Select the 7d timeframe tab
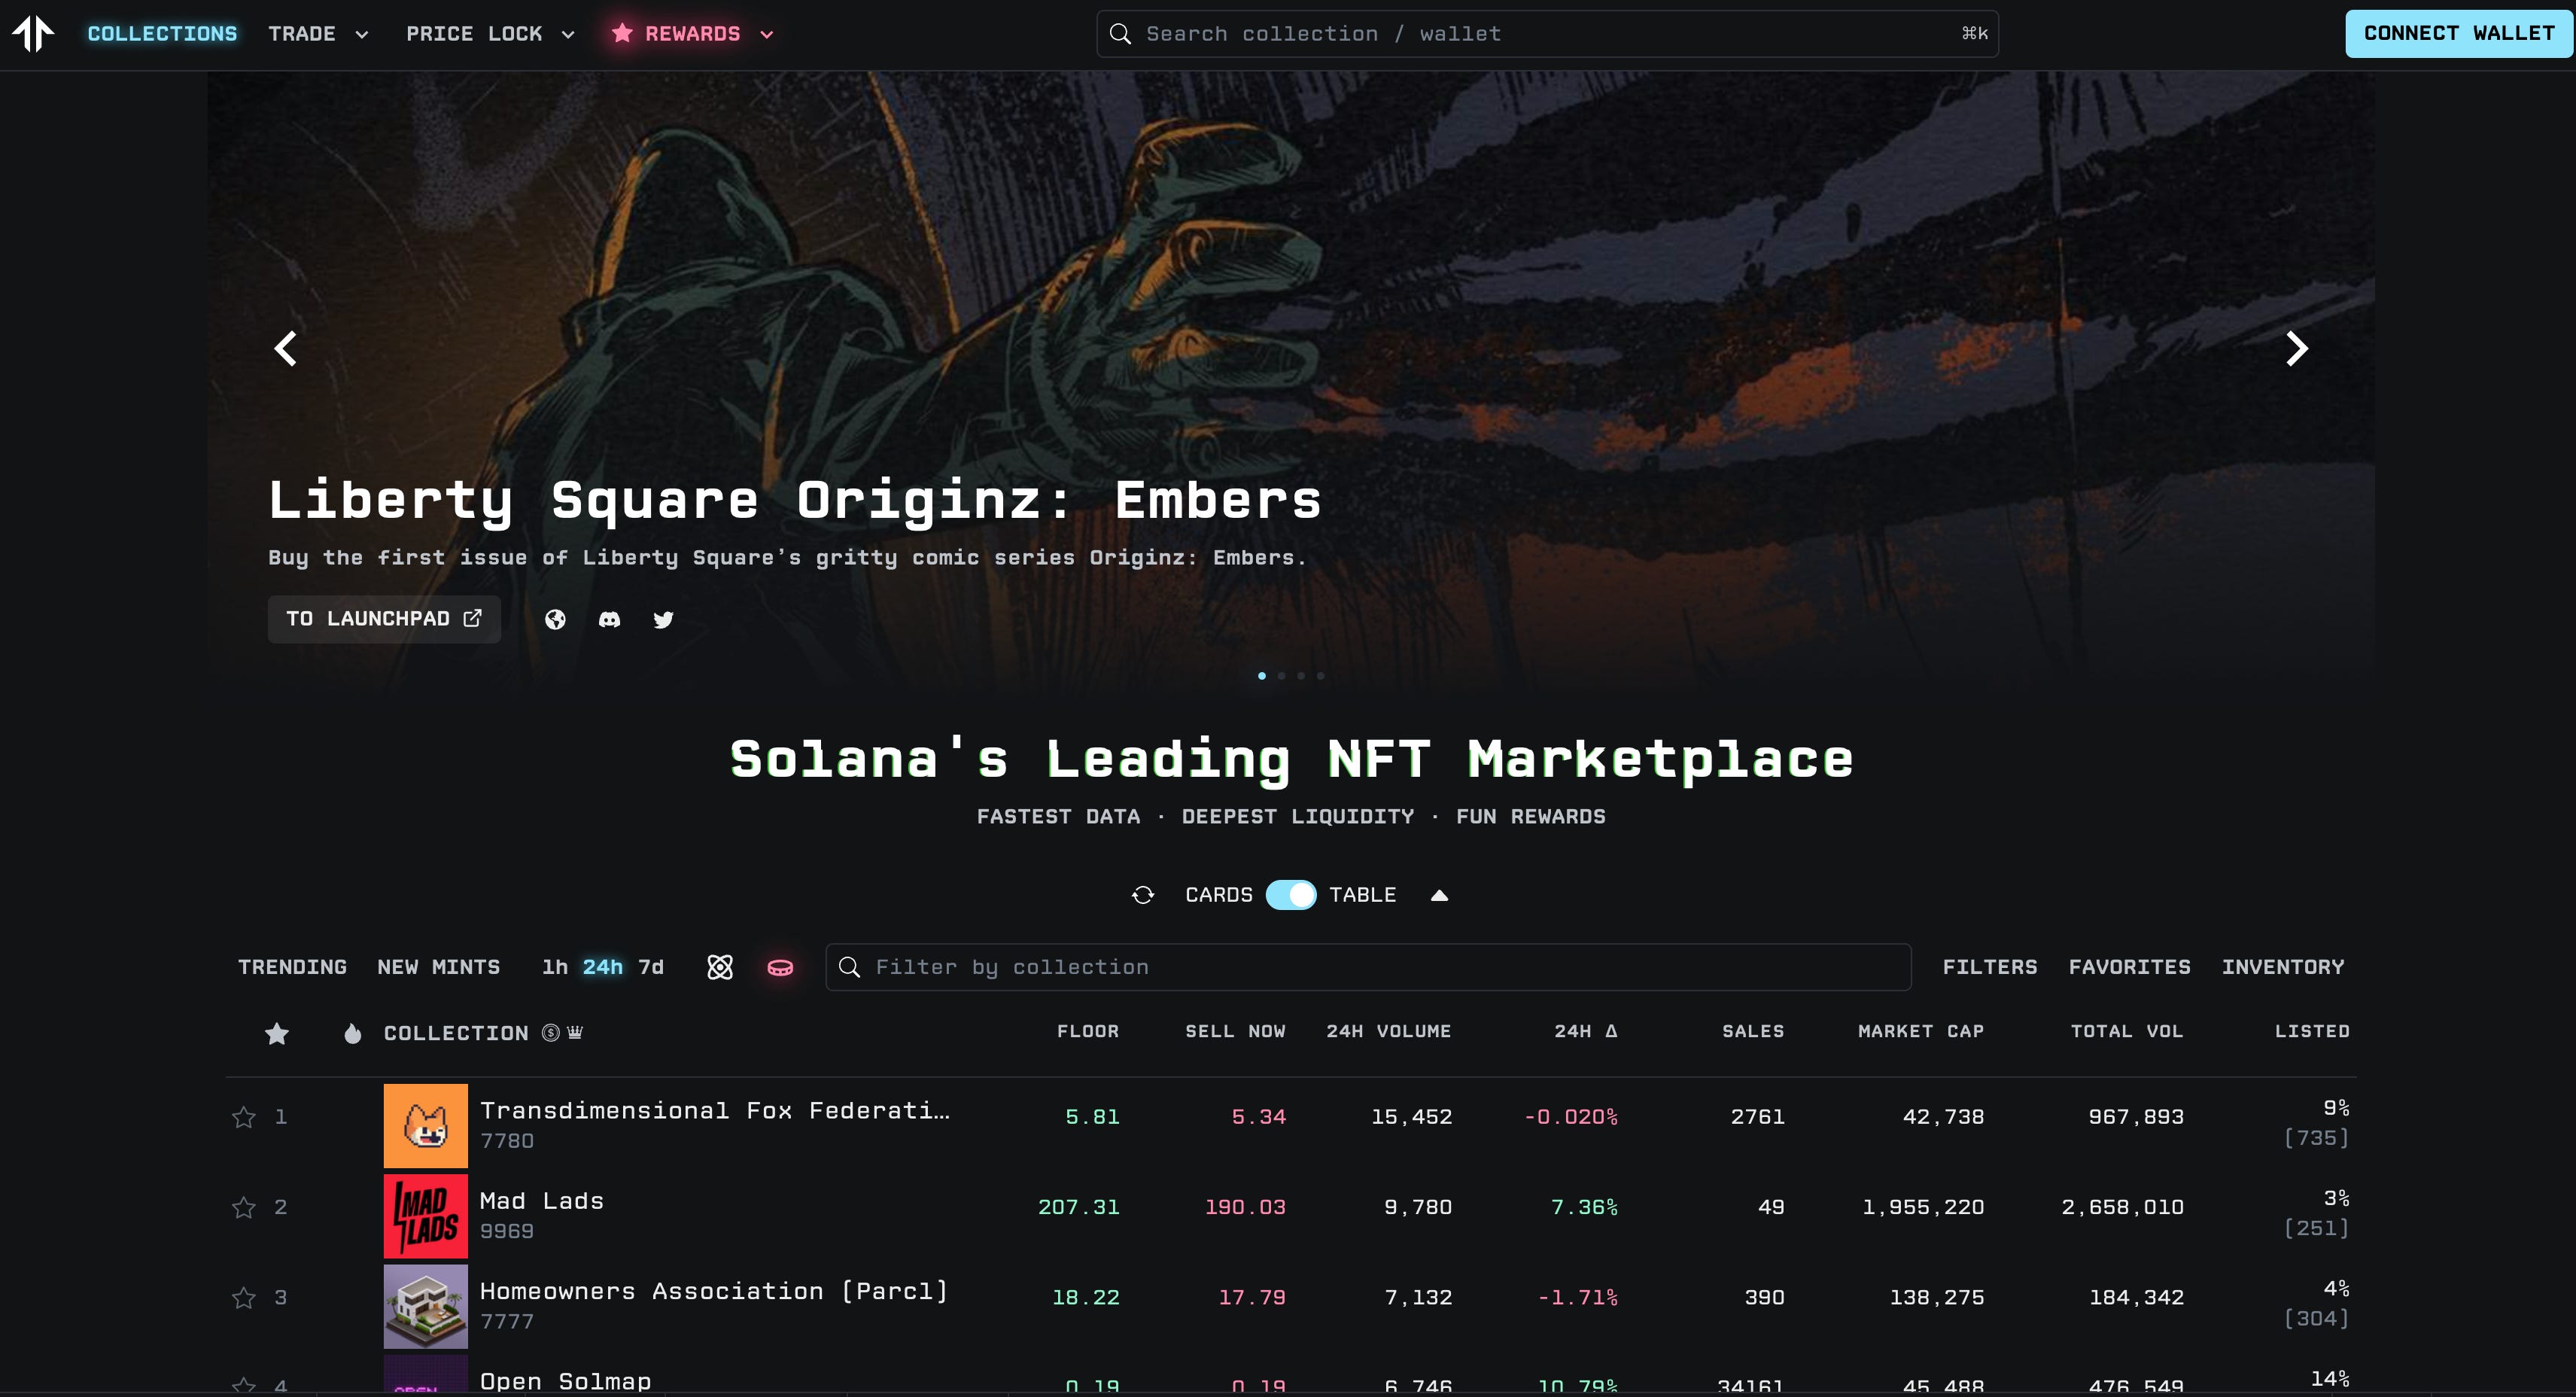Image resolution: width=2576 pixels, height=1397 pixels. coord(651,967)
